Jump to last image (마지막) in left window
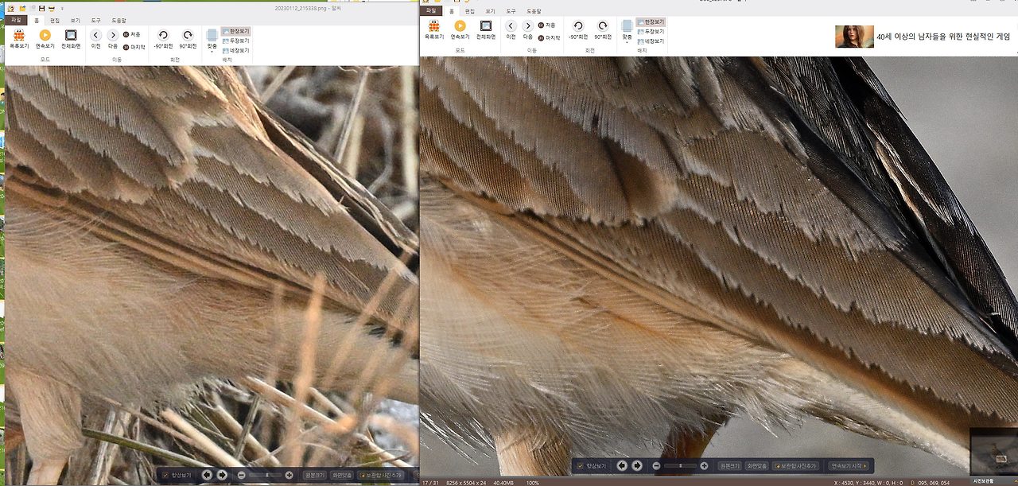The width and height of the screenshot is (1018, 486). pos(134,47)
